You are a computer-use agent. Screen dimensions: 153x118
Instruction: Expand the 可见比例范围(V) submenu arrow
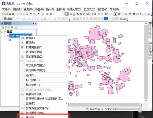coord(66,65)
